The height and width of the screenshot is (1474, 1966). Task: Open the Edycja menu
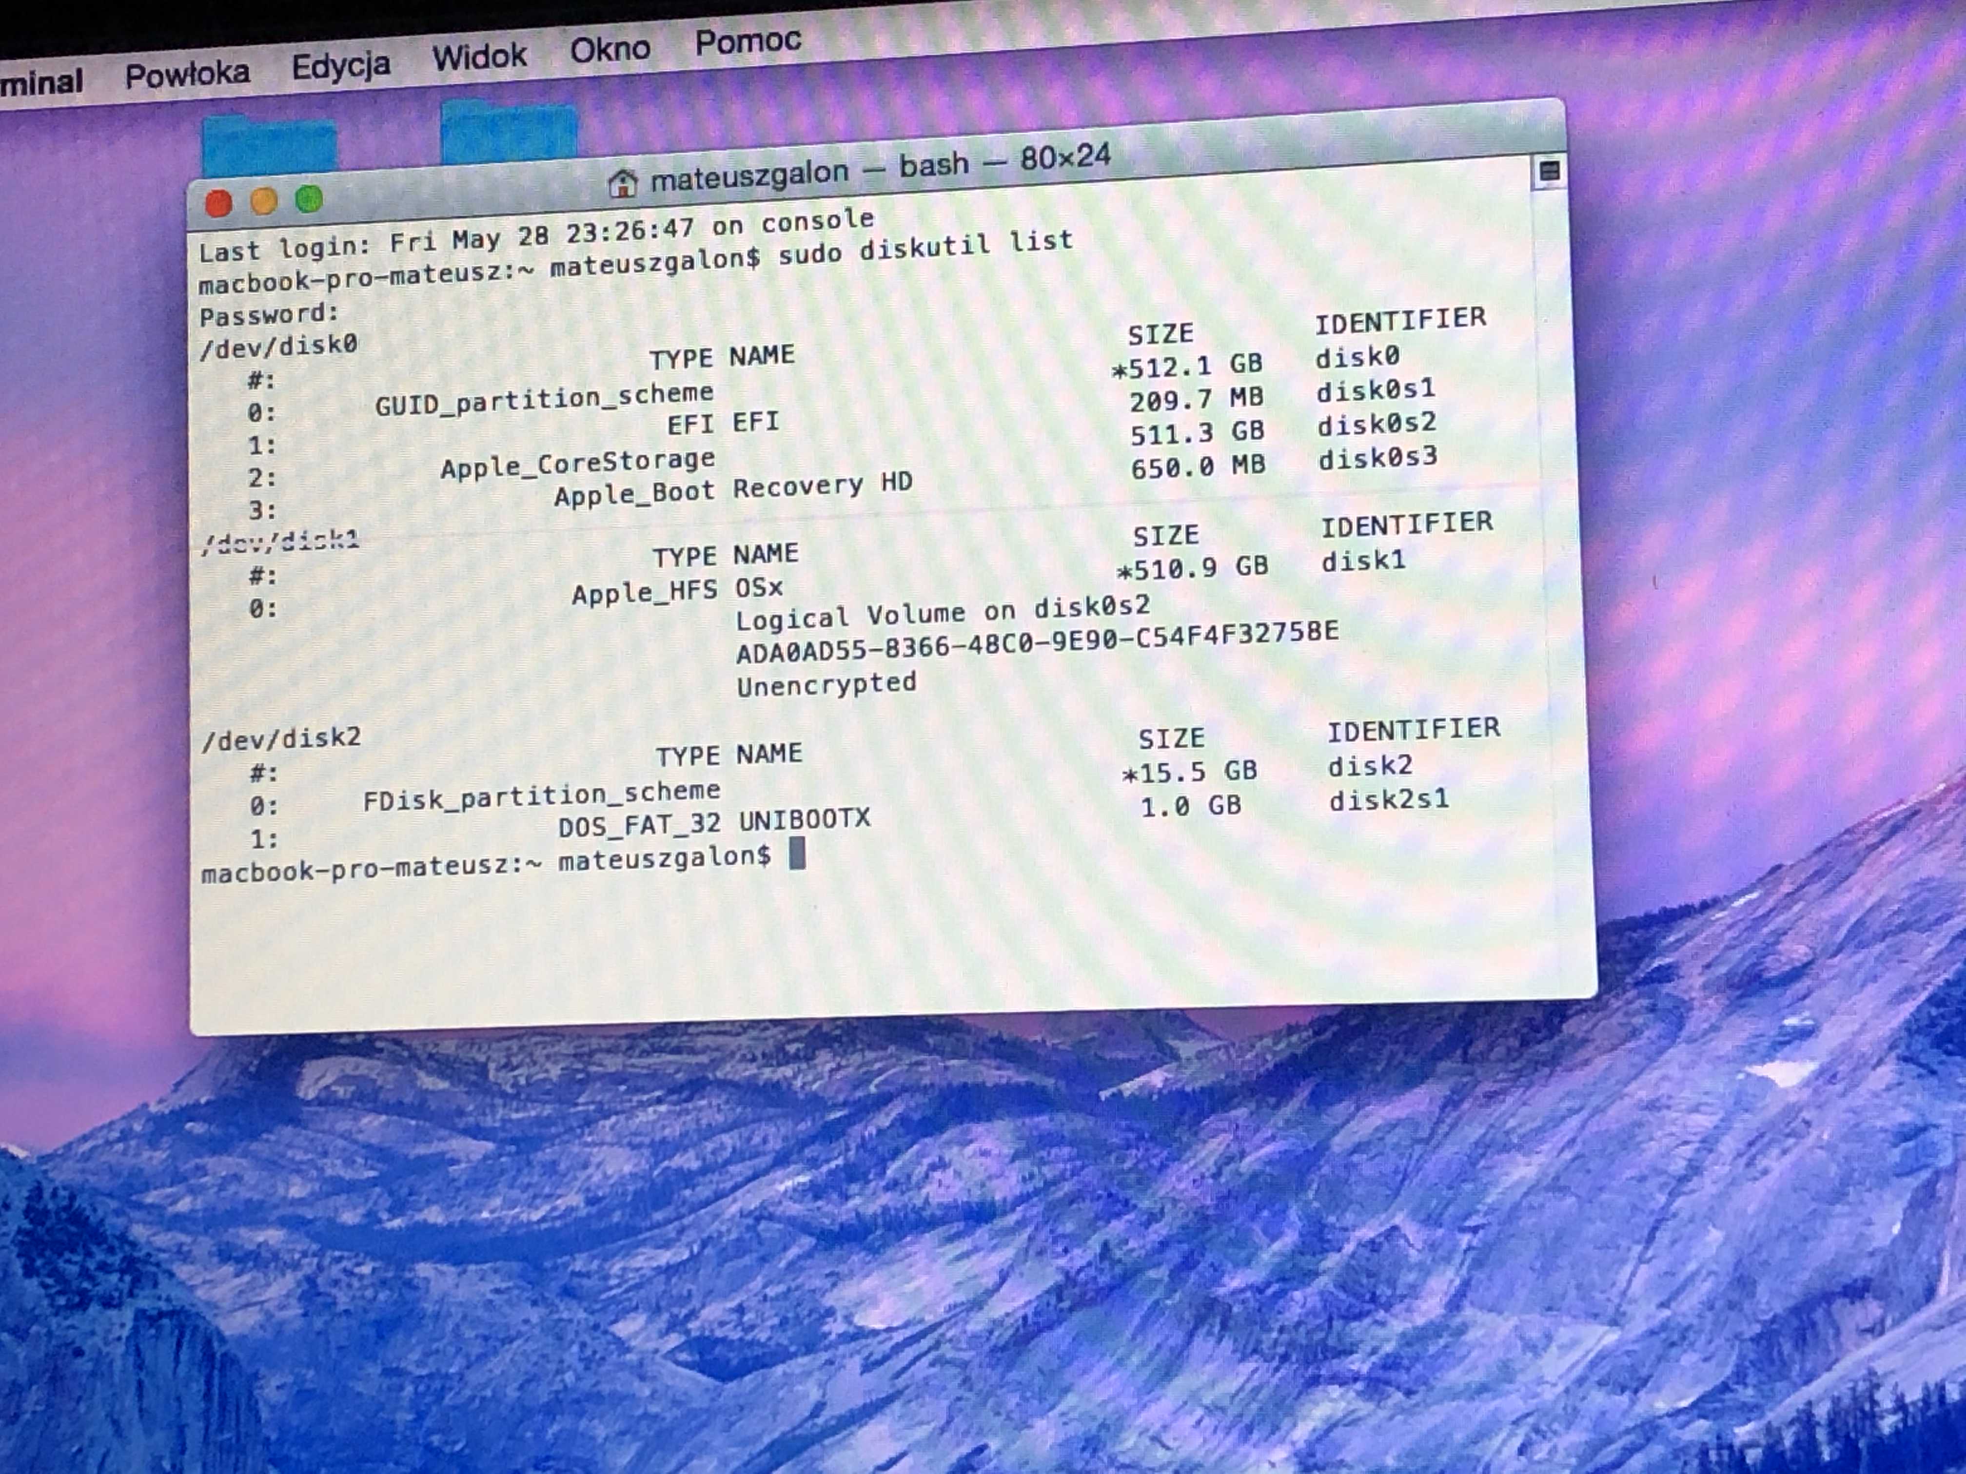pyautogui.click(x=340, y=66)
